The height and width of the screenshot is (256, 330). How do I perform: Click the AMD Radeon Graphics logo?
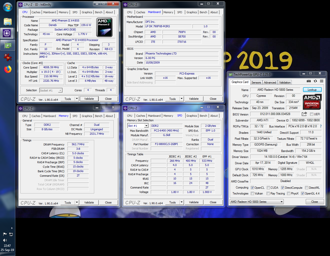tap(312, 102)
